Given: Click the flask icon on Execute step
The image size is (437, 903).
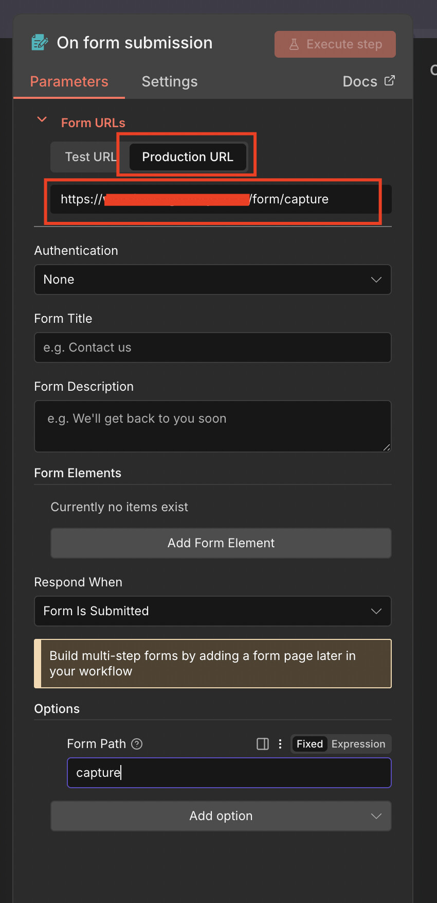Looking at the screenshot, I should pos(294,44).
